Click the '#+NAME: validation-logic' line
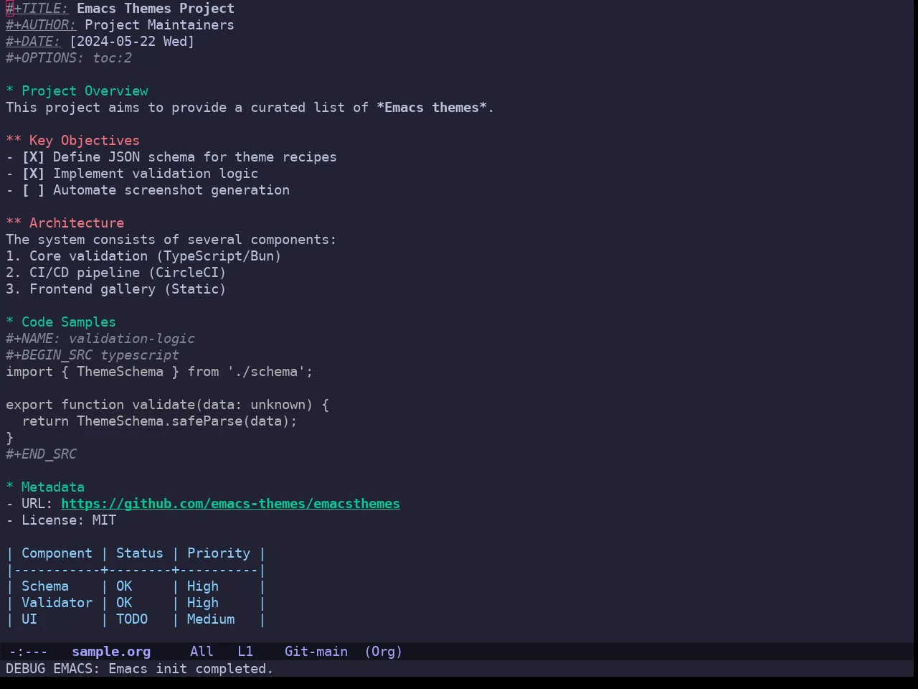Image resolution: width=918 pixels, height=689 pixels. coord(100,339)
